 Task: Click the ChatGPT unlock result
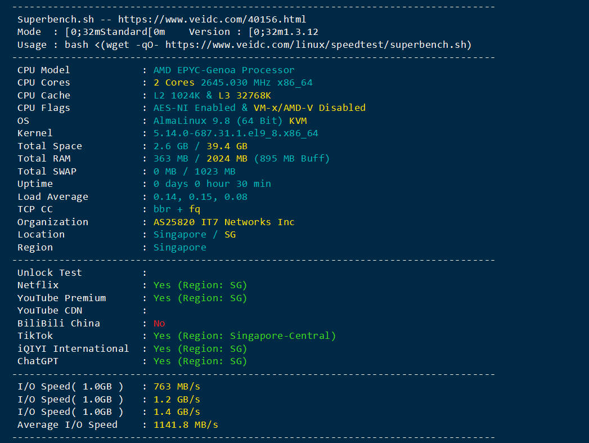[x=200, y=361]
